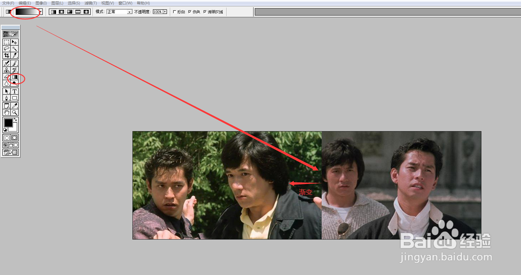Select the Slice tool
This screenshot has width=521, height=275.
(x=15, y=55)
